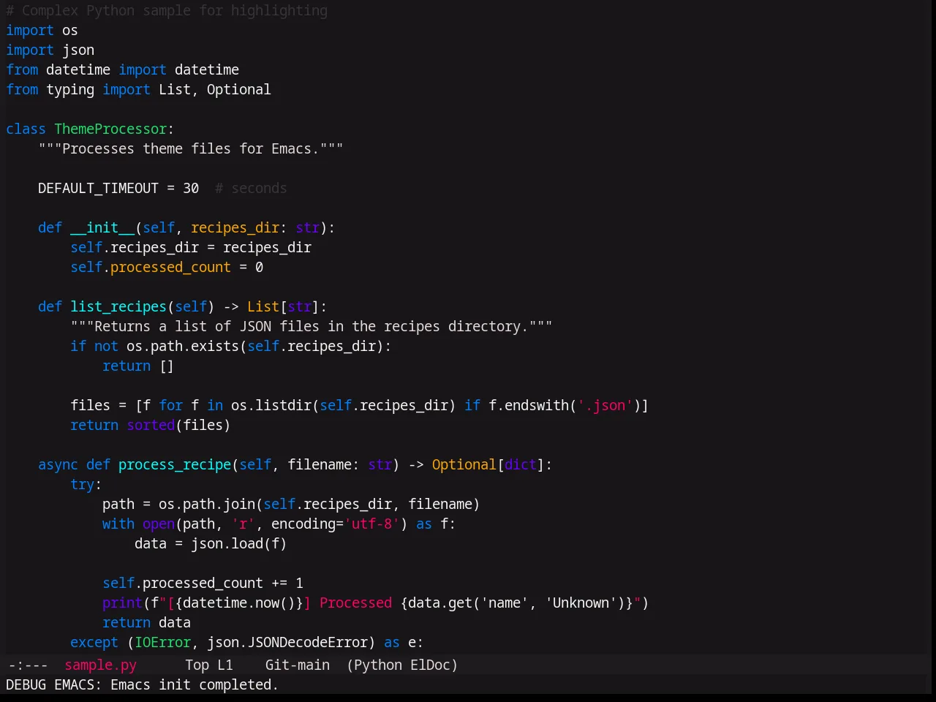This screenshot has width=936, height=702.
Task: Click the 'sorted' builtin call
Action: coord(151,425)
